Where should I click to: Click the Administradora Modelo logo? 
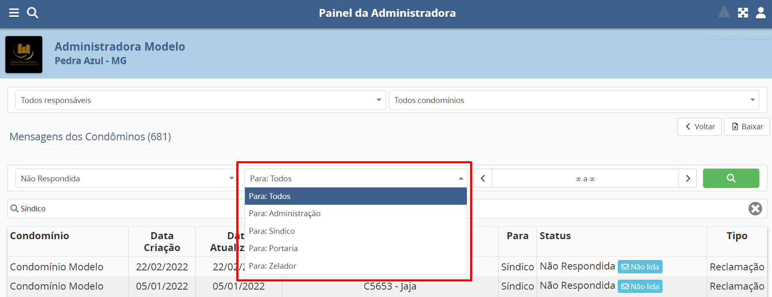[x=24, y=55]
